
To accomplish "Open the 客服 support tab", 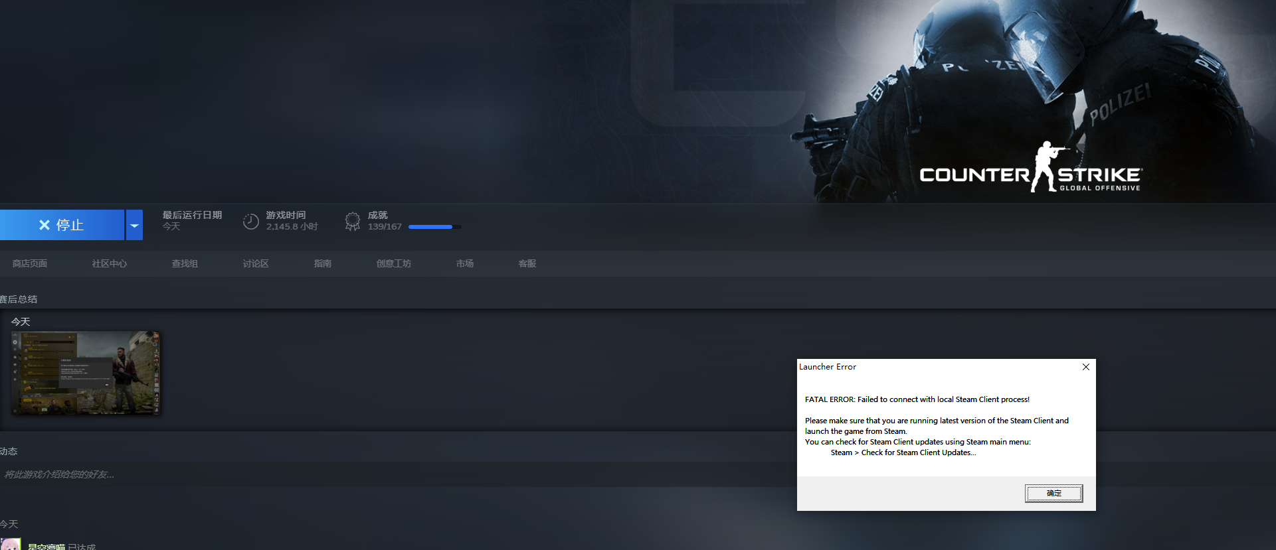I will 527,263.
